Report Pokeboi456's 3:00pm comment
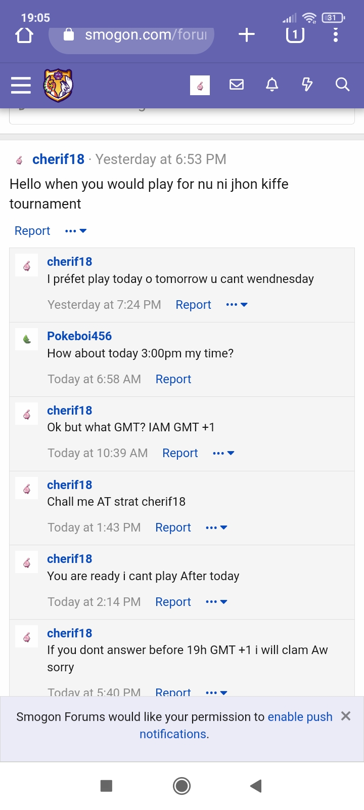 tap(173, 379)
